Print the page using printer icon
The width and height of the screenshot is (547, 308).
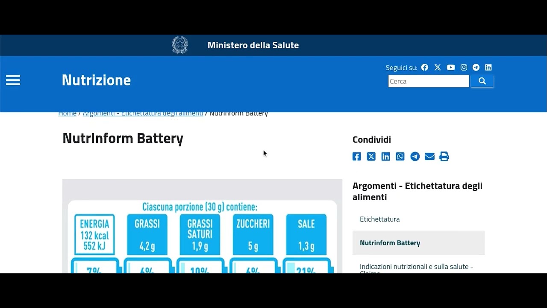[x=444, y=157]
